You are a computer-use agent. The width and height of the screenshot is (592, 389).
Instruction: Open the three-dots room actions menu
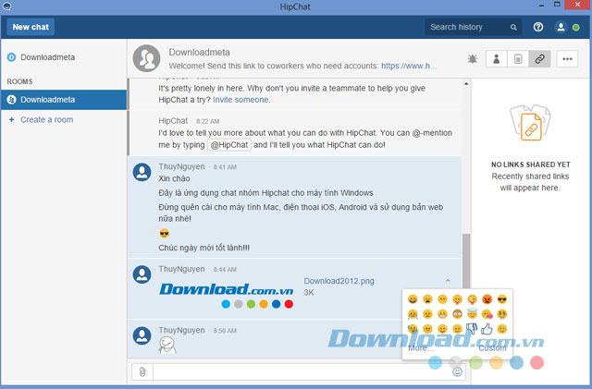tap(567, 59)
